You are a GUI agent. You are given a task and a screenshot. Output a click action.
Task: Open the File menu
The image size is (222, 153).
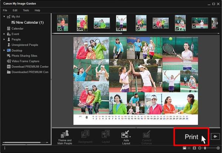[5, 10]
